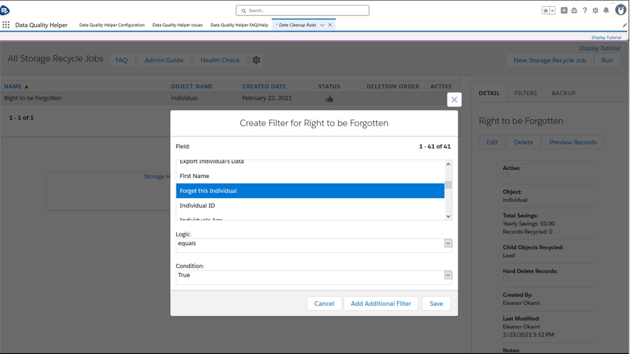Click Add Additional Filter button
This screenshot has height=354, width=630.
coord(381,304)
